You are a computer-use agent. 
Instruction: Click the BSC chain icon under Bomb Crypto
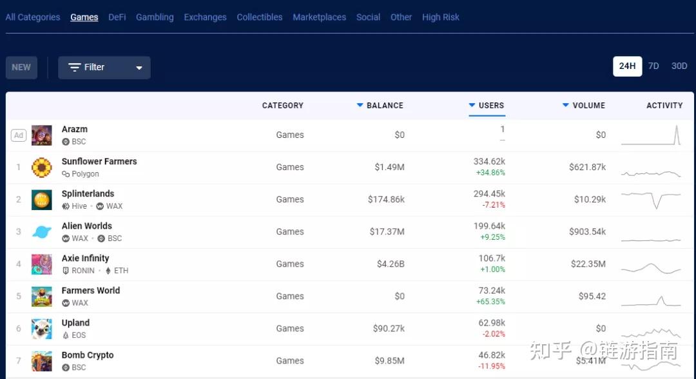(66, 367)
